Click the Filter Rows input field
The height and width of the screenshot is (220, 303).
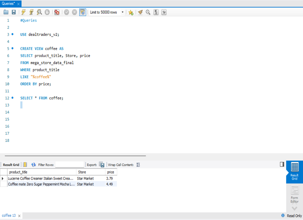pos(70,164)
